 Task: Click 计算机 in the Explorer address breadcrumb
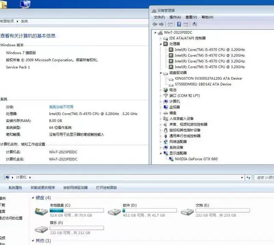point(21,177)
